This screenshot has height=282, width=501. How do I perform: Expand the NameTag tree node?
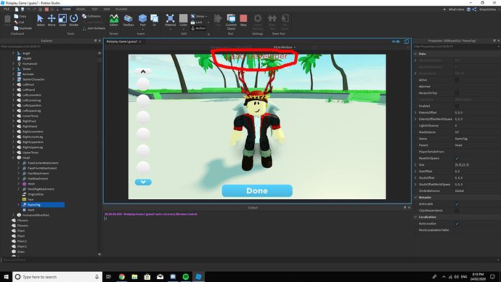[19, 205]
